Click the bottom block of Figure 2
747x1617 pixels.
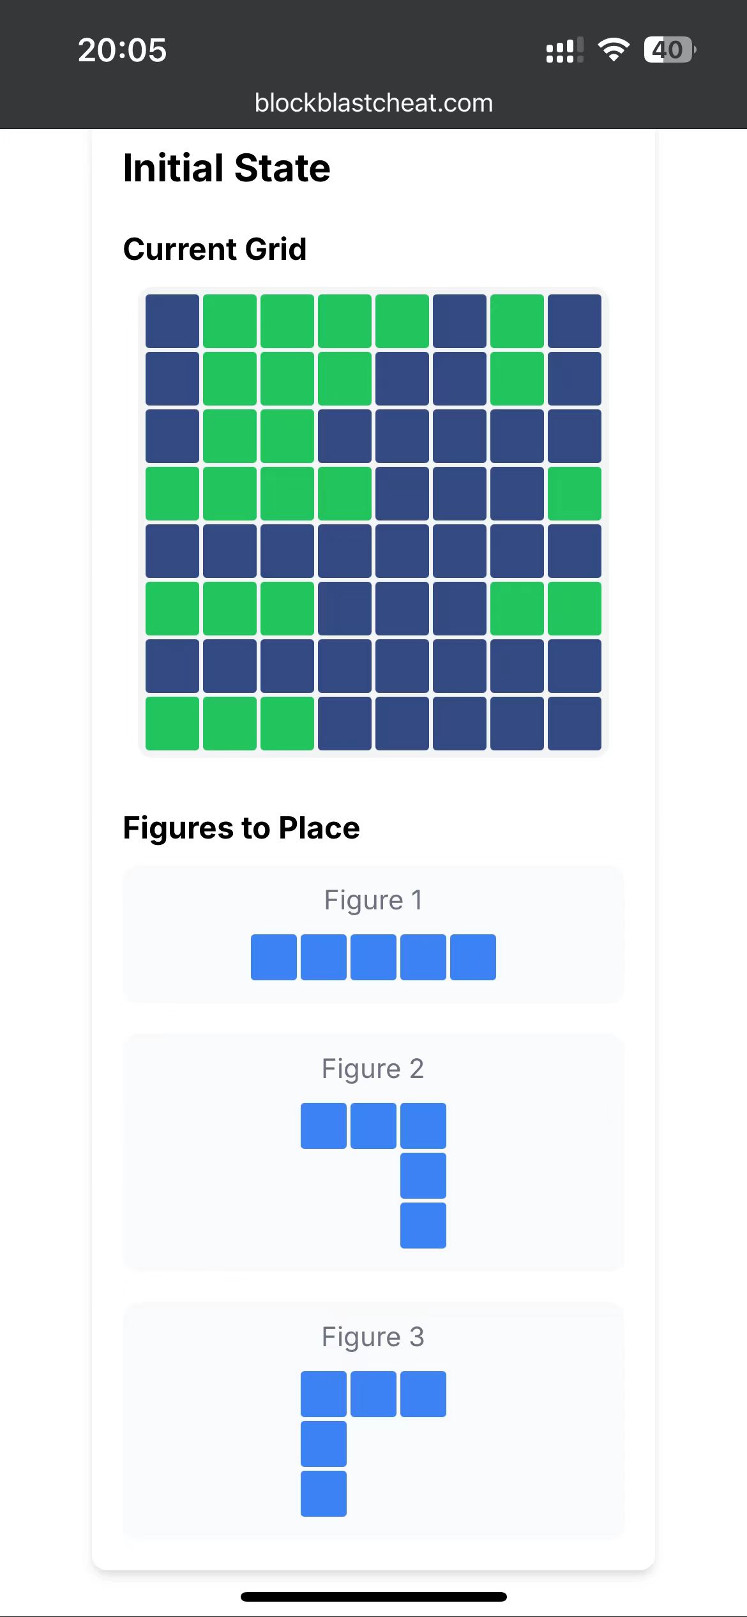[x=423, y=1225]
